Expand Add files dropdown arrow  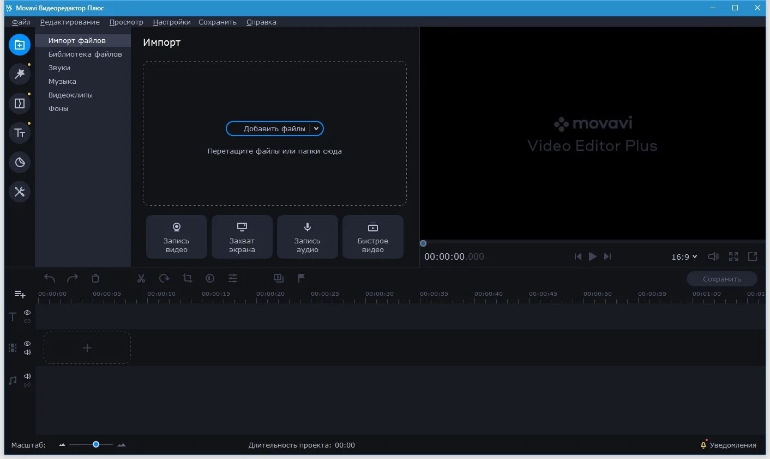pyautogui.click(x=316, y=128)
